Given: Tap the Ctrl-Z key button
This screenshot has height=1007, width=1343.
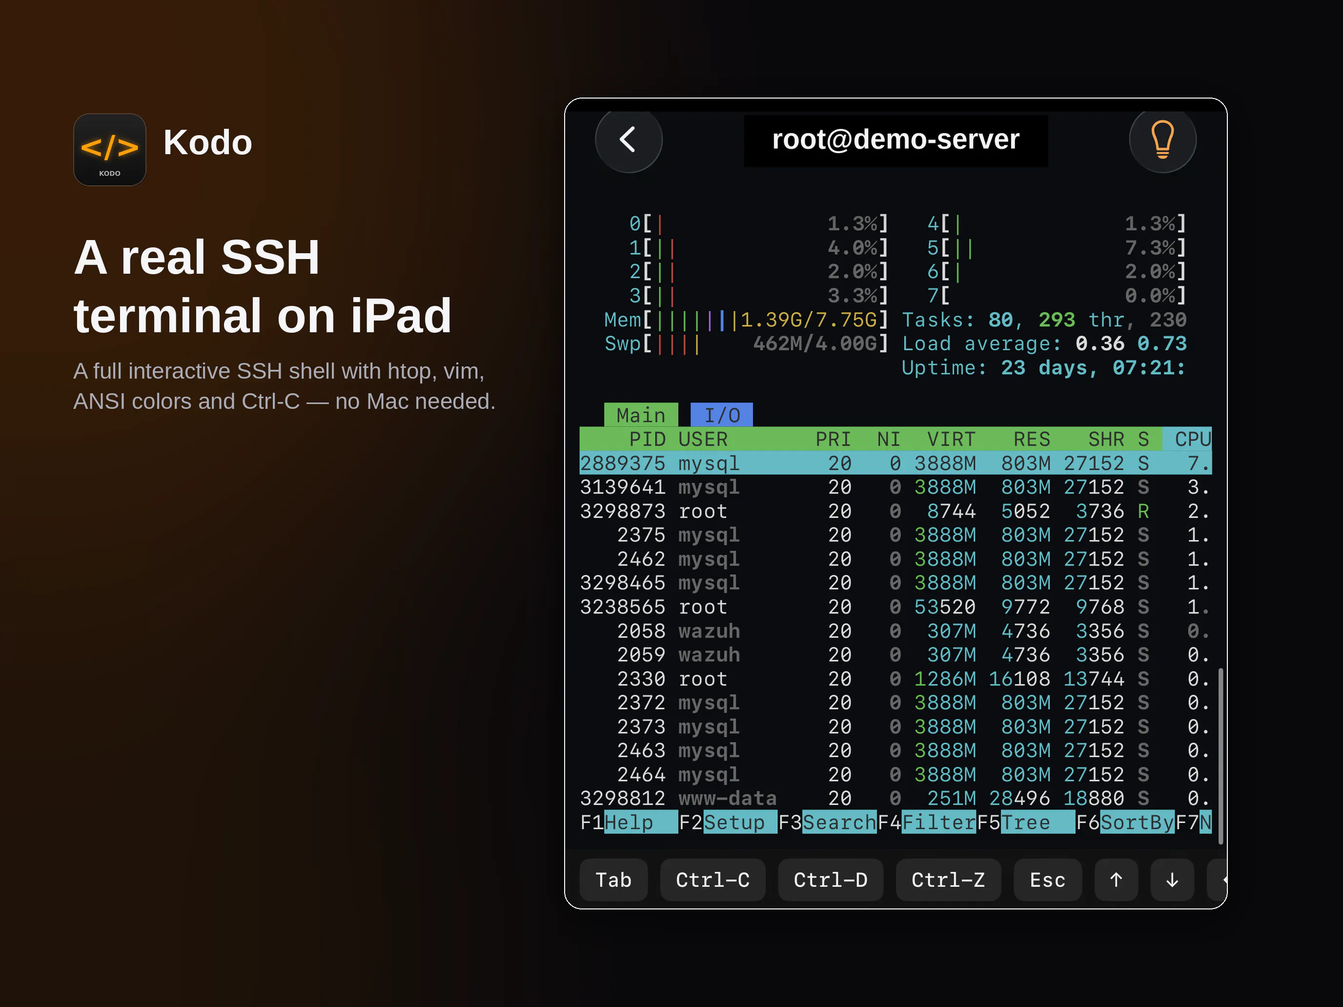Looking at the screenshot, I should coord(948,880).
